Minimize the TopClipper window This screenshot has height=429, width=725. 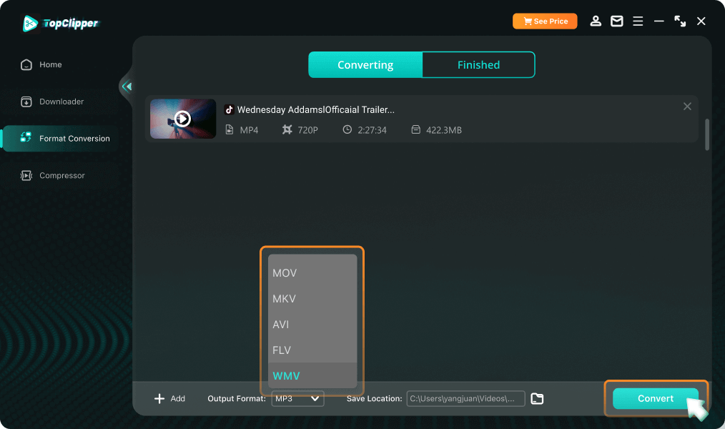(x=659, y=21)
